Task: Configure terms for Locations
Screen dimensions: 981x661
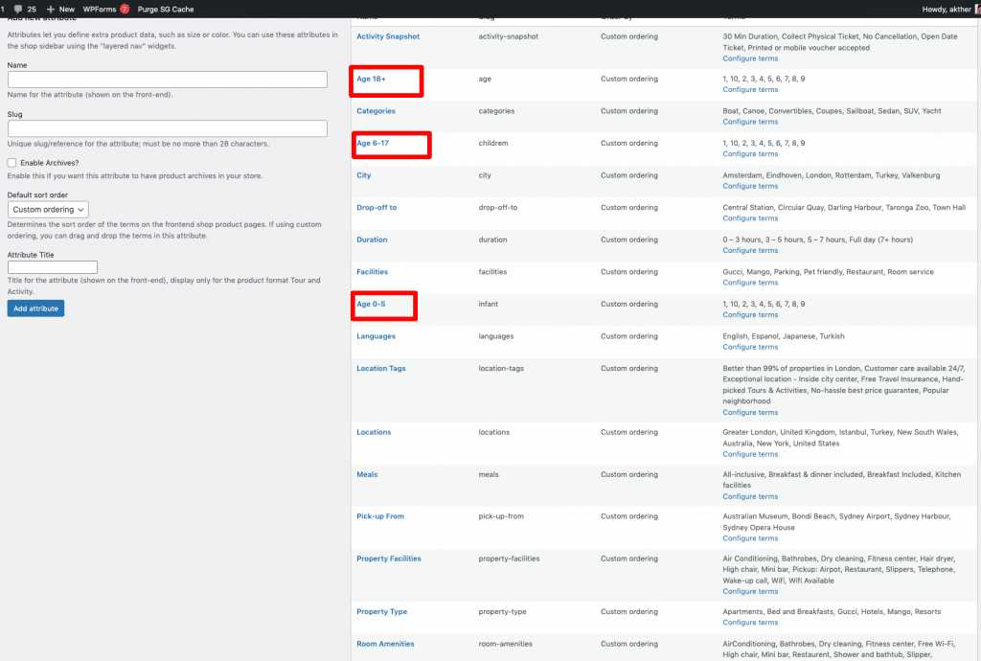Action: point(750,455)
